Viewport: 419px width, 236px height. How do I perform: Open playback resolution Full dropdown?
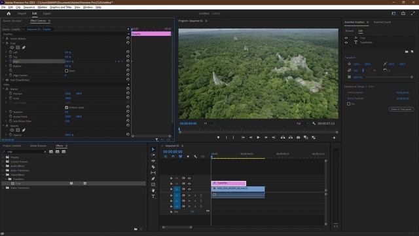point(302,123)
